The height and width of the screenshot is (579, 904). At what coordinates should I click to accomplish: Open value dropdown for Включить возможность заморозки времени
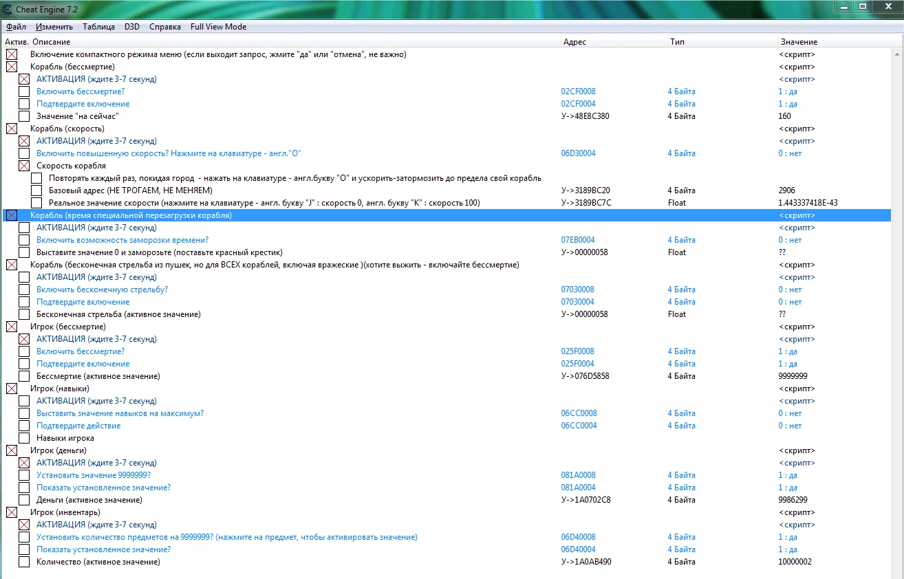pyautogui.click(x=790, y=240)
